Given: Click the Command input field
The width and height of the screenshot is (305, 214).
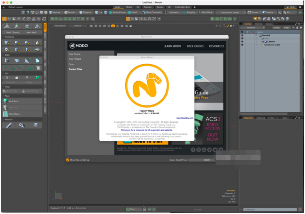Looking at the screenshot, I should pyautogui.click(x=270, y=210).
